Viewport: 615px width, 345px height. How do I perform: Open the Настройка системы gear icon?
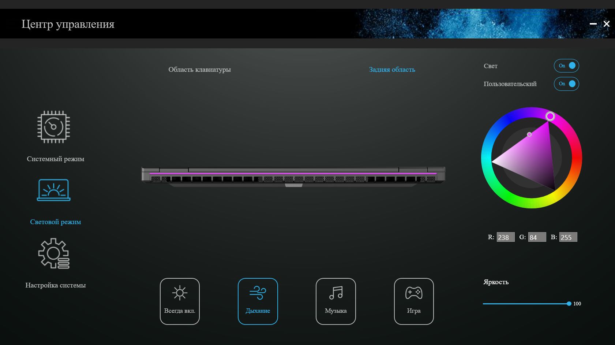54,253
